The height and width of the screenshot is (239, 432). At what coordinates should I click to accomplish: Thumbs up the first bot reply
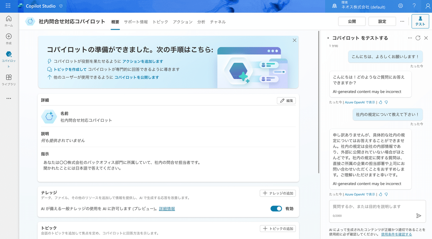click(x=381, y=102)
